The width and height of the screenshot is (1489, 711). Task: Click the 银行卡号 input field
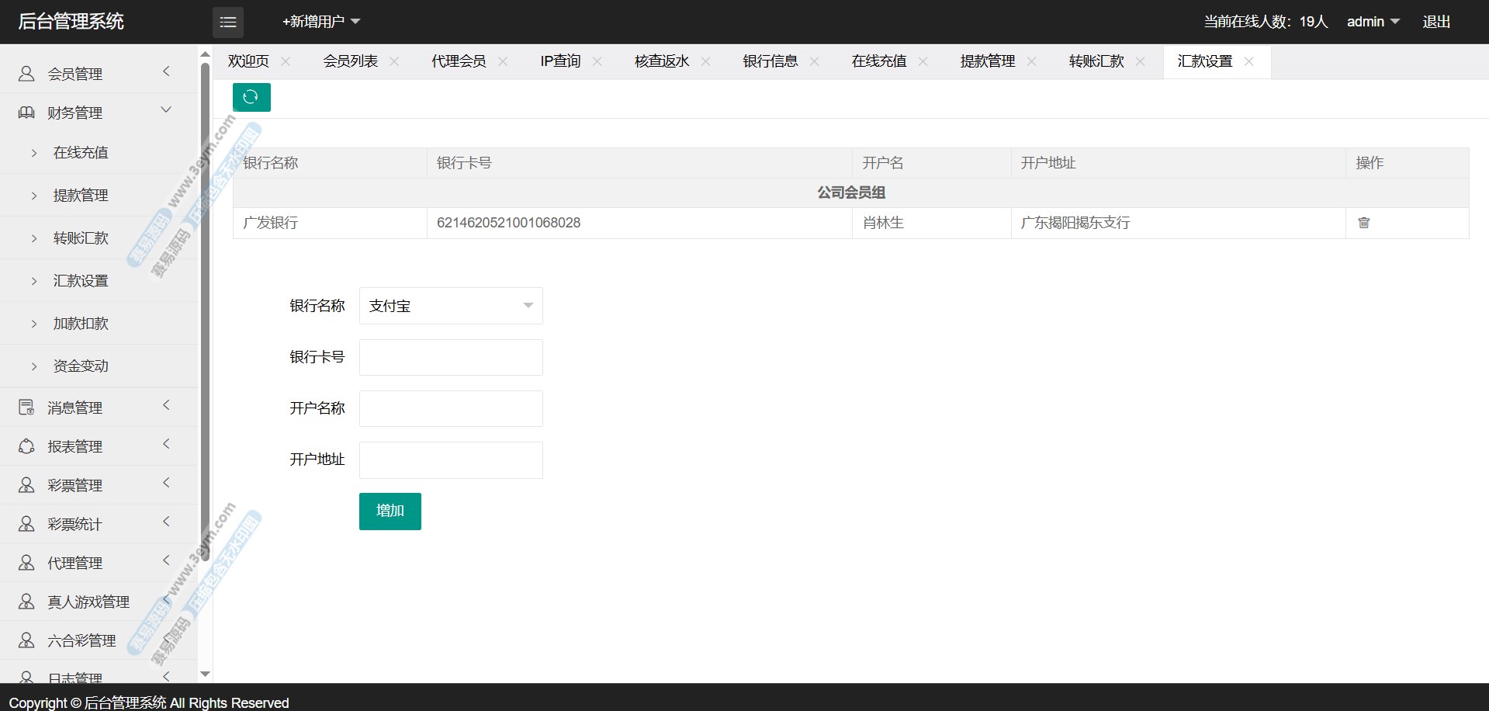pos(450,357)
